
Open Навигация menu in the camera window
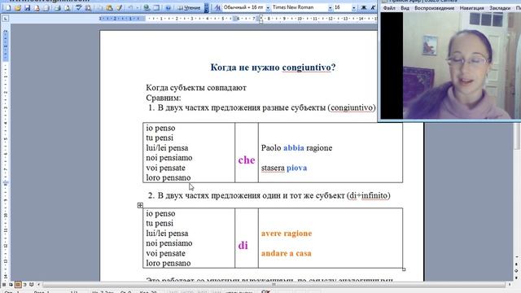[x=472, y=7]
